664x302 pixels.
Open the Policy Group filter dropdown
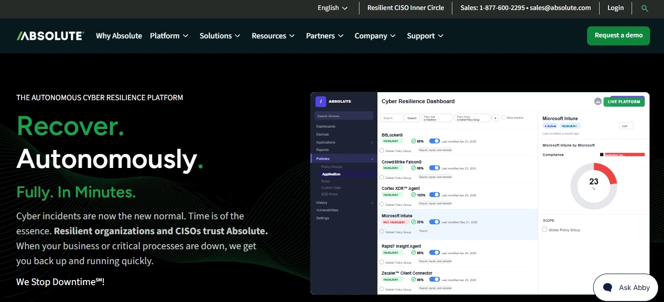[472, 118]
